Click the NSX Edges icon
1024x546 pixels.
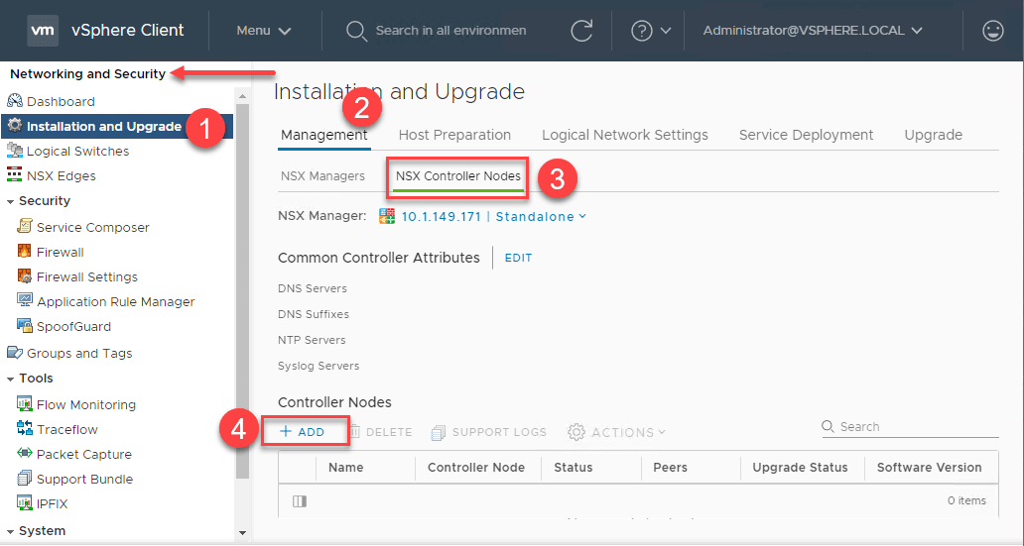(14, 175)
